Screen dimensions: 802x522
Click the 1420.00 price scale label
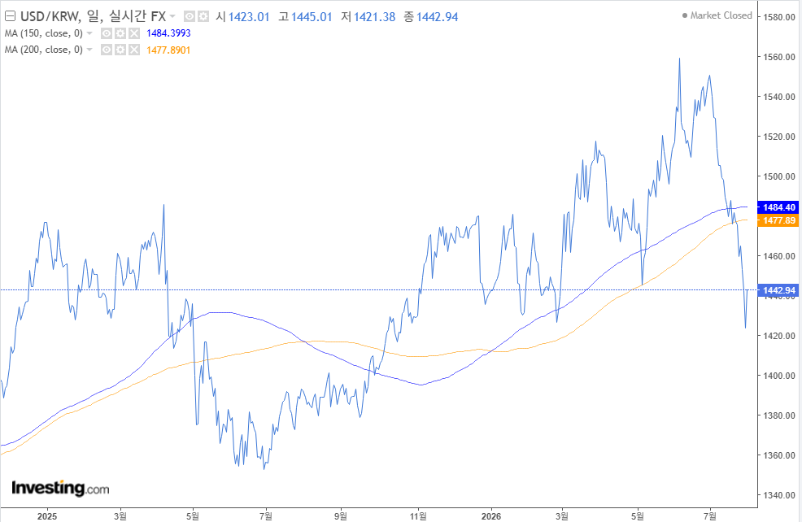(x=779, y=336)
